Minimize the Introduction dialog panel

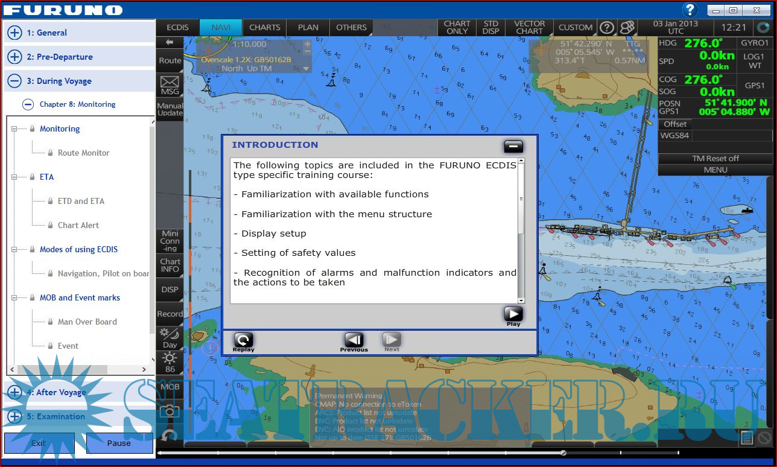(513, 146)
